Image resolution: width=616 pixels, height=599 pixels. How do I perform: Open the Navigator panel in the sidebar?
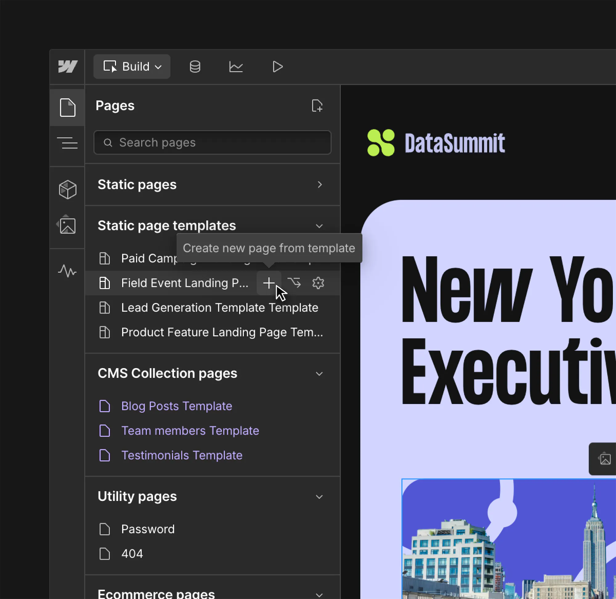67,143
